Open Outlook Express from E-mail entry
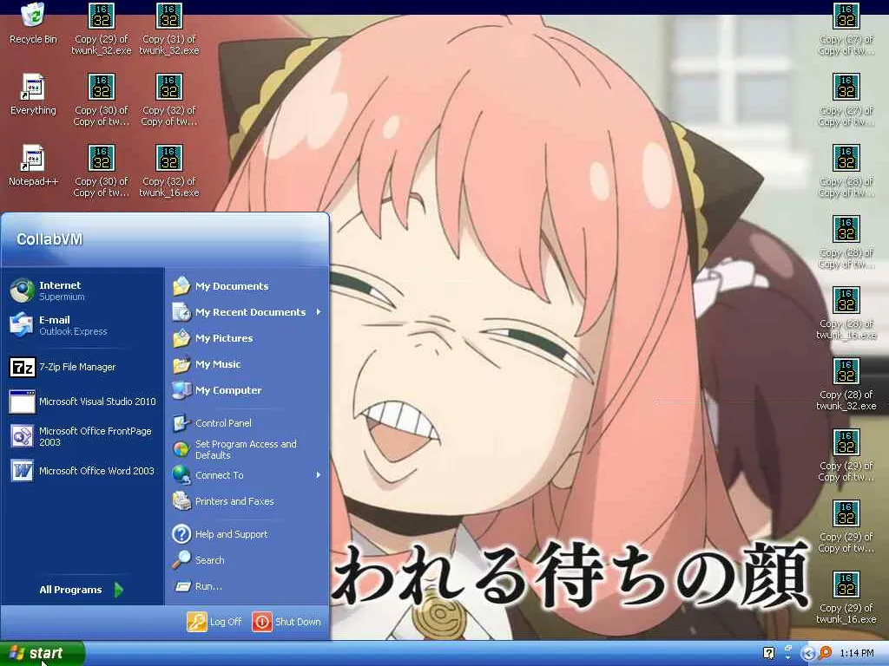The height and width of the screenshot is (666, 889). [x=83, y=325]
